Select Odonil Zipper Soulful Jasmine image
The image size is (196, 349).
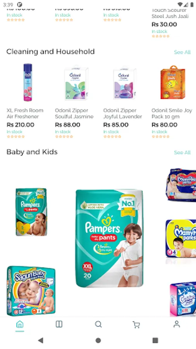click(76, 83)
